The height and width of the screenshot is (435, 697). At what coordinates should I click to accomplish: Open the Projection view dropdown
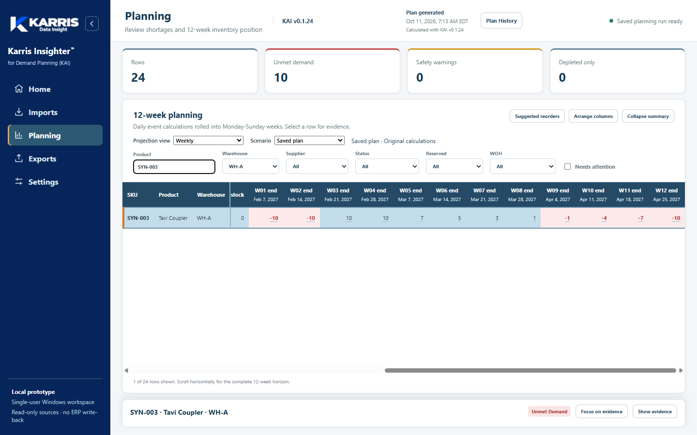(x=208, y=141)
